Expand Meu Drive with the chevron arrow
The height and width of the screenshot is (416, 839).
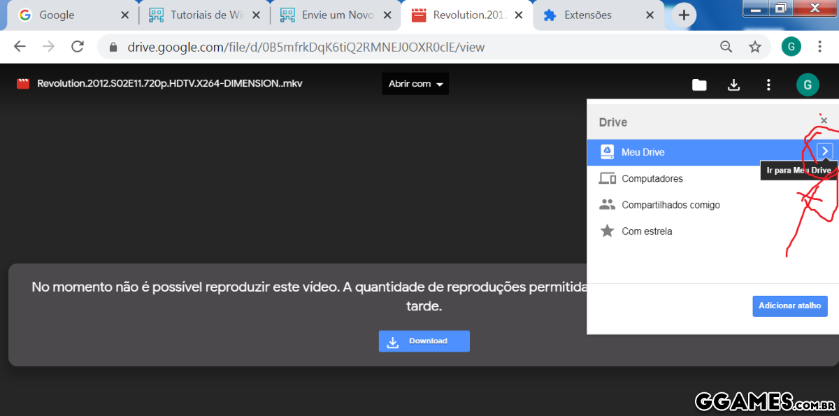pyautogui.click(x=824, y=152)
